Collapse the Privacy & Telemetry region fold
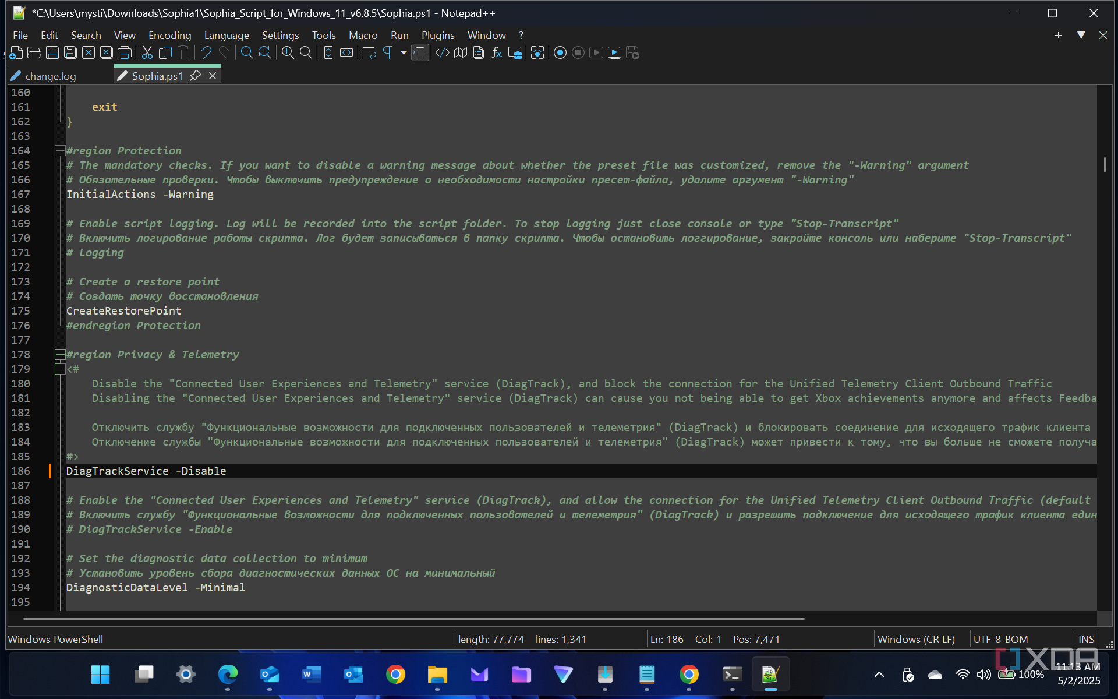 click(59, 354)
